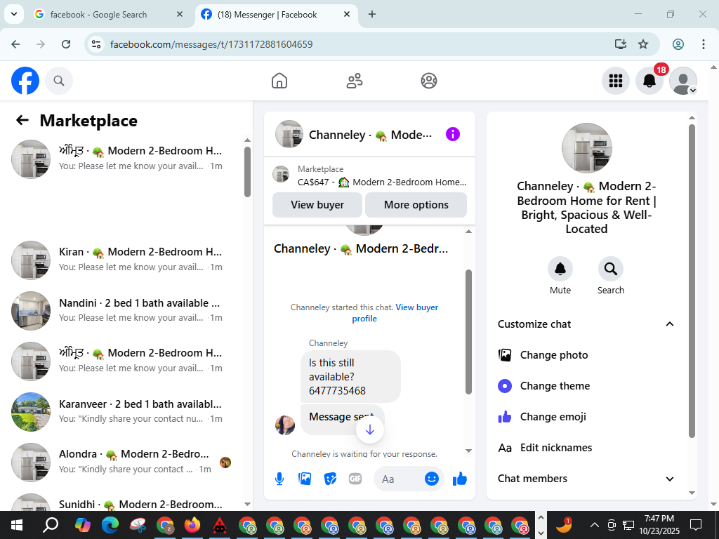The width and height of the screenshot is (719, 539).
Task: Click the purple conversation info icon
Action: tap(453, 134)
